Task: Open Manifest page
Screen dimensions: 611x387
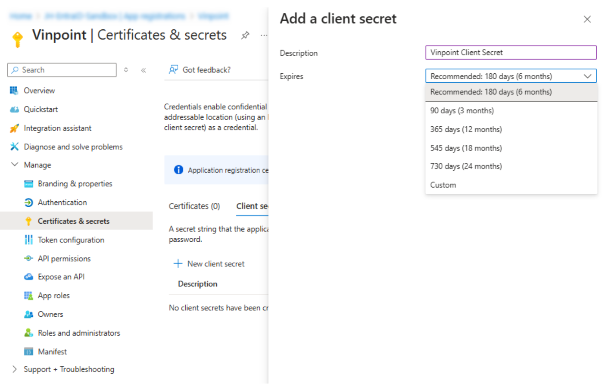Action: (53, 352)
